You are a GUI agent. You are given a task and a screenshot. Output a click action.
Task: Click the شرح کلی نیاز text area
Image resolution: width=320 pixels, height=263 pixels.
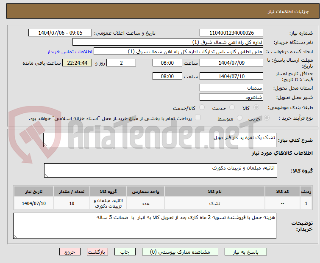(x=160, y=140)
